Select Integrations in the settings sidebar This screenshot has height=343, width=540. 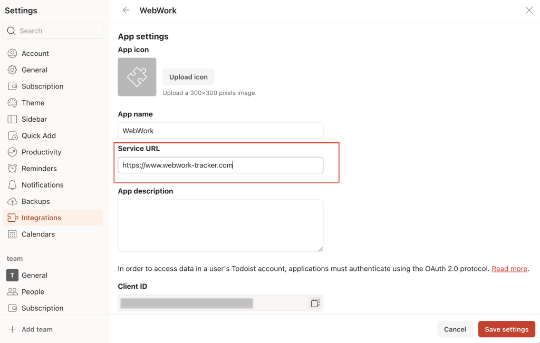(x=53, y=218)
